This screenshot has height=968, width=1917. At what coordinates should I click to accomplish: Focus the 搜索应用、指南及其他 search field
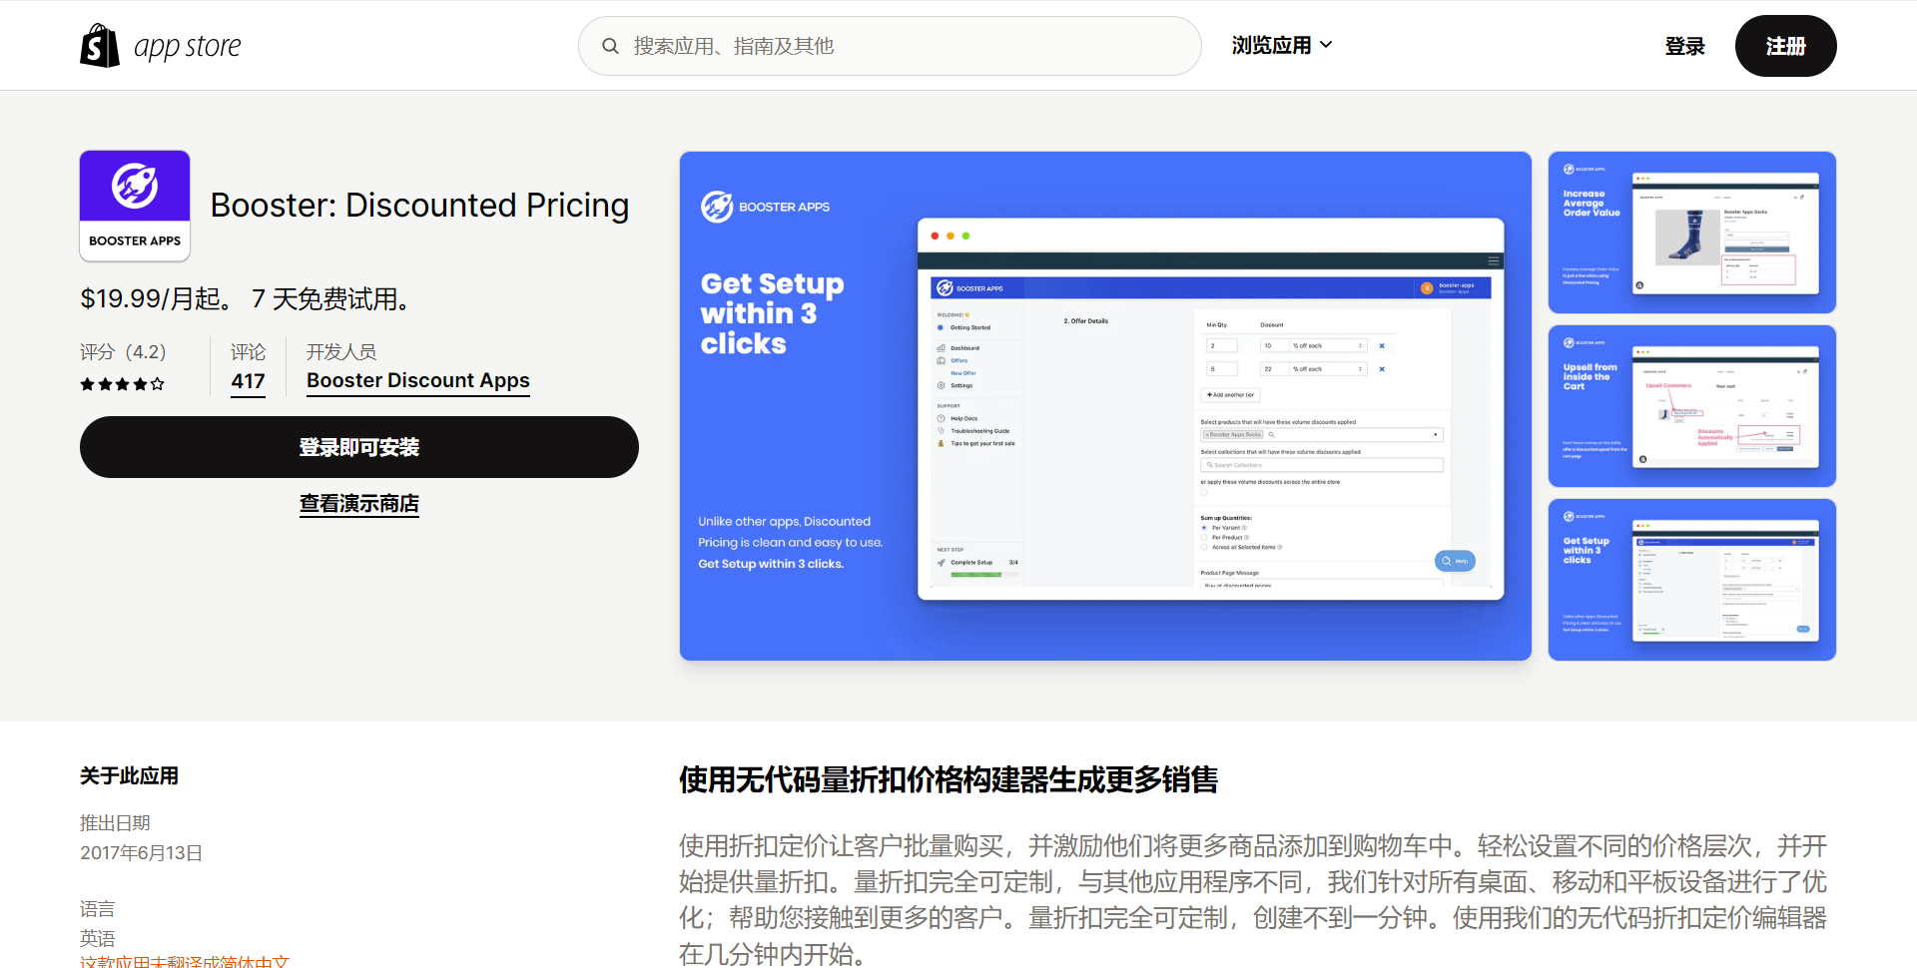890,46
